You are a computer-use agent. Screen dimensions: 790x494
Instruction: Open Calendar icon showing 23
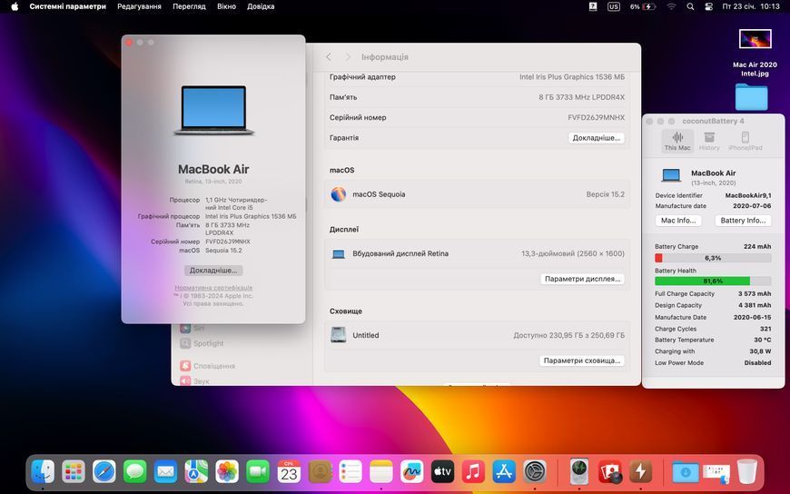pyautogui.click(x=289, y=472)
